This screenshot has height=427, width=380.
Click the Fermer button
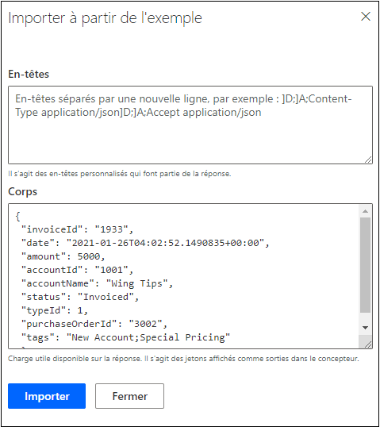(129, 396)
